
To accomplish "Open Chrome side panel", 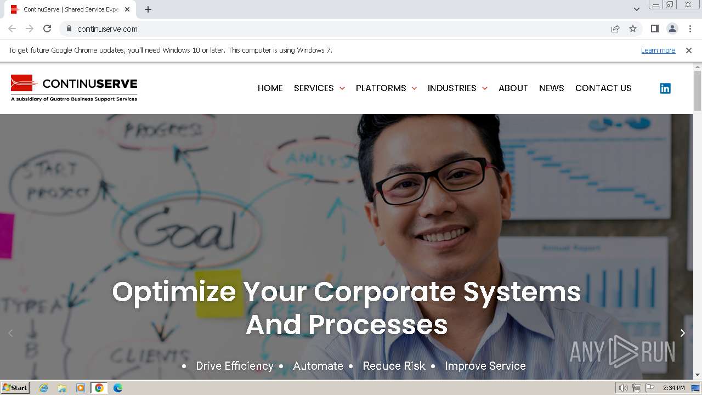I will tap(654, 29).
